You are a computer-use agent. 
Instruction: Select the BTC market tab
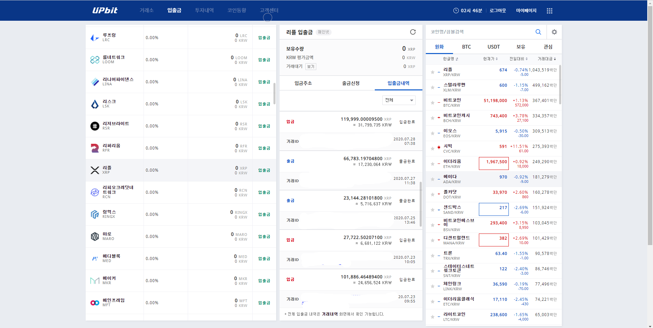[467, 47]
